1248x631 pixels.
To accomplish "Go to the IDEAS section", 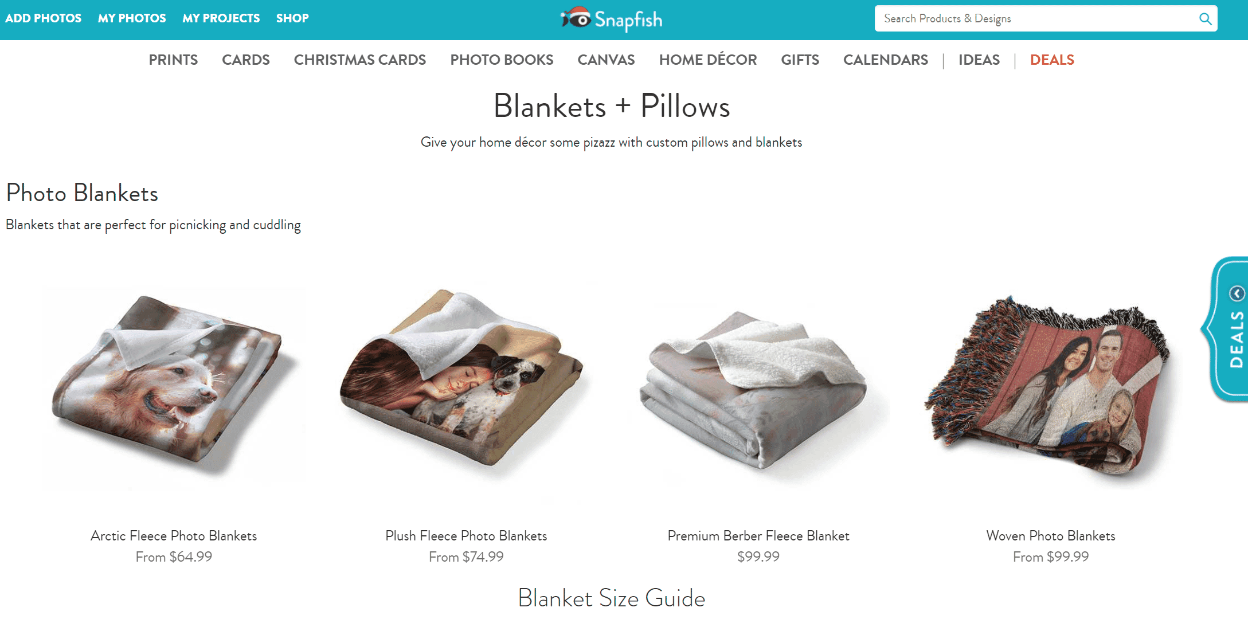I will pos(979,60).
